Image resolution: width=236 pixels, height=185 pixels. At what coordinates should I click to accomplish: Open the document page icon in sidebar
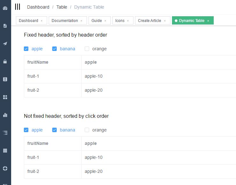click(x=5, y=26)
